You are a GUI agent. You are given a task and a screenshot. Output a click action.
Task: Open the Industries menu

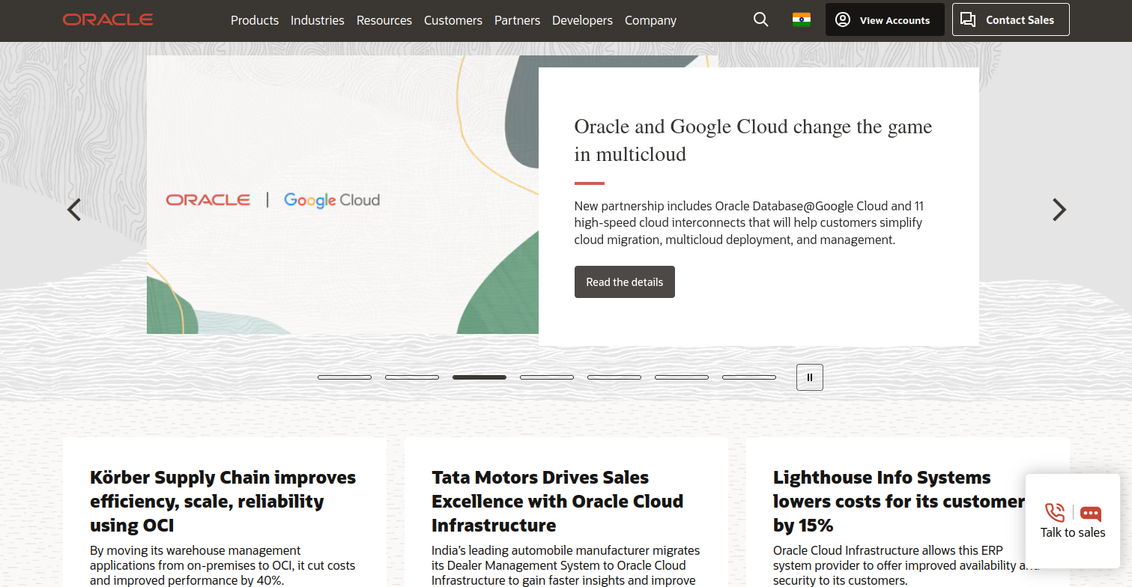pyautogui.click(x=318, y=21)
